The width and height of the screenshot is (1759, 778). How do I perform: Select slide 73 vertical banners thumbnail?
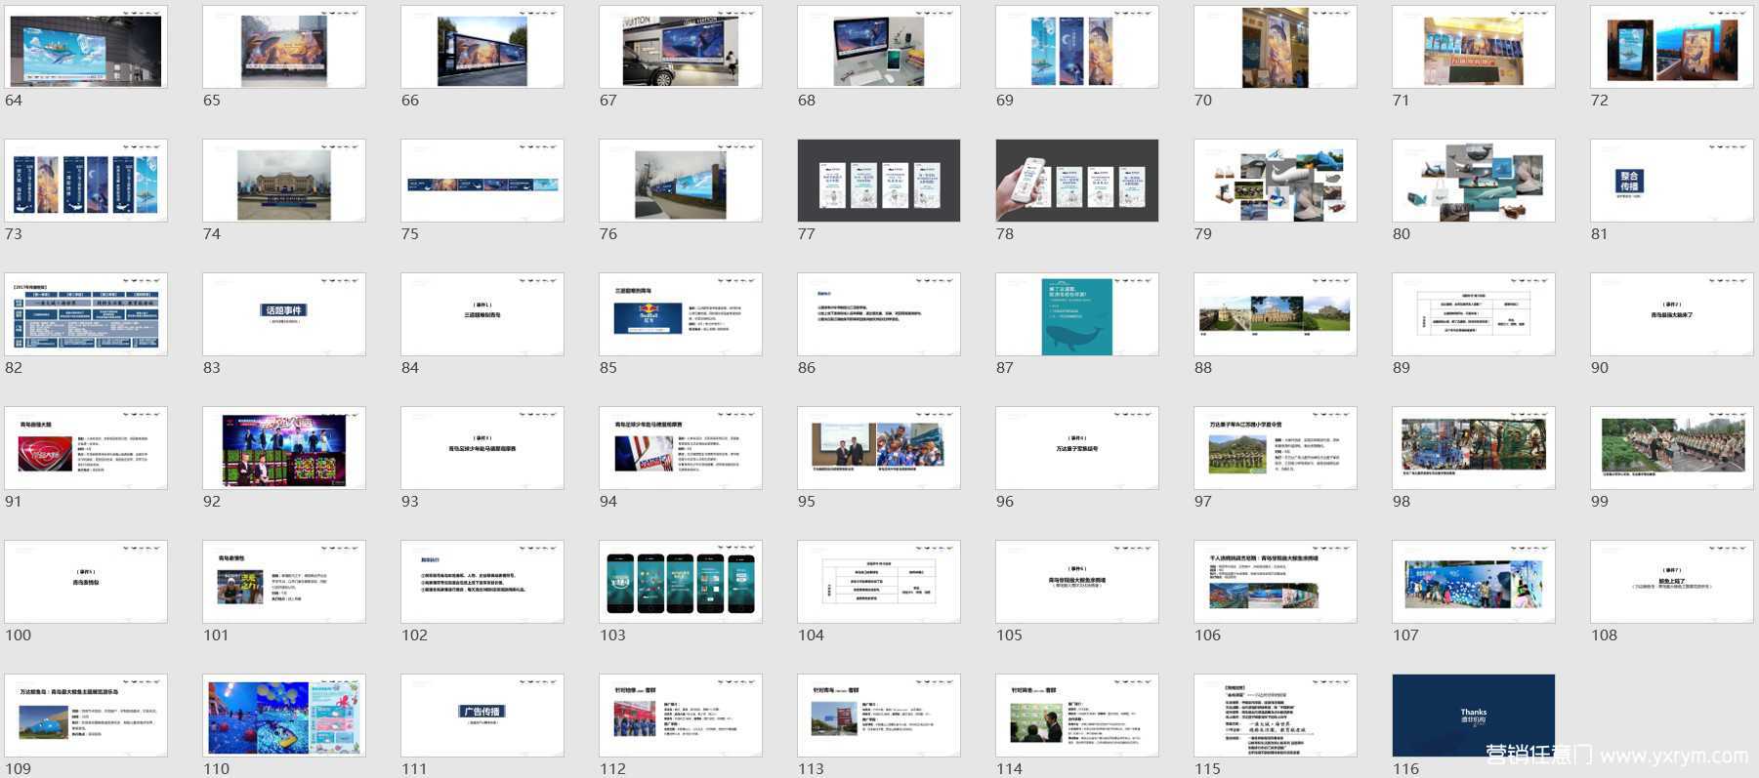[x=86, y=181]
